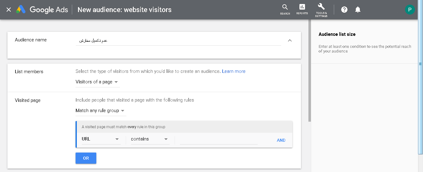
Task: Follow the Learn more link
Action: point(234,71)
